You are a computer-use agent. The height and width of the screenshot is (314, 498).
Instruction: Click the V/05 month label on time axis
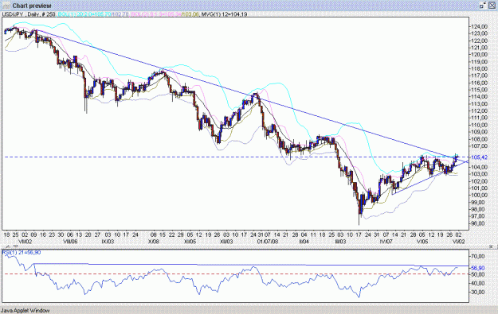(422, 242)
